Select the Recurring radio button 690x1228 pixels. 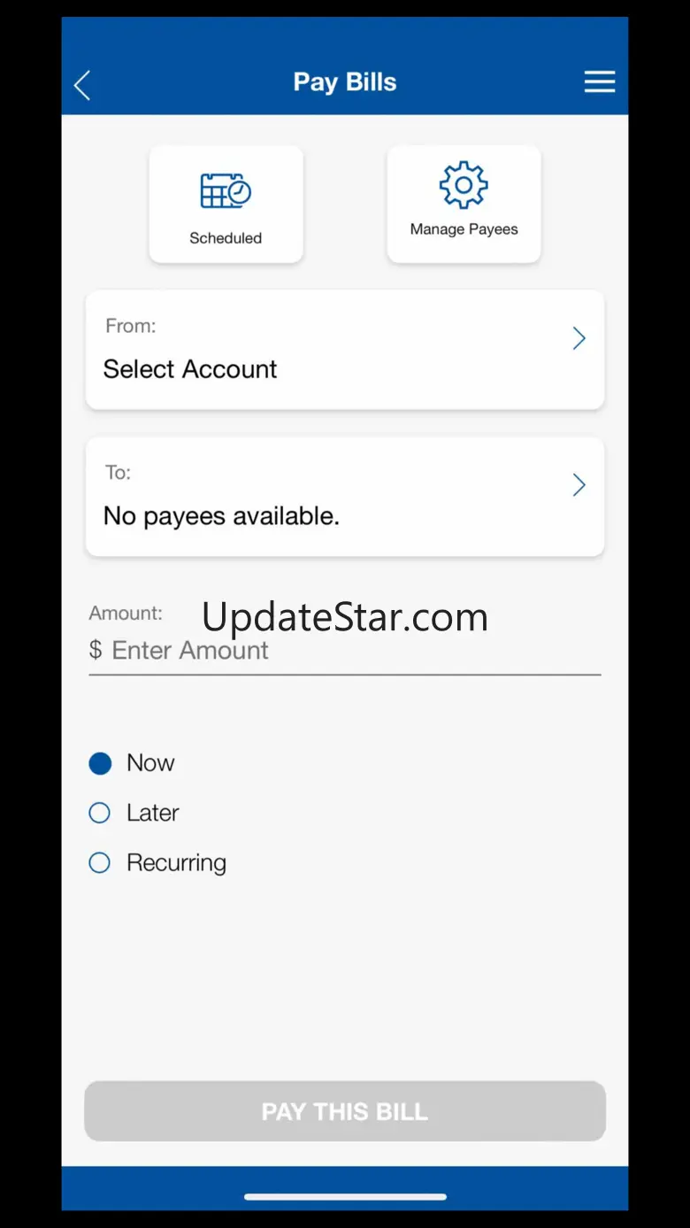[x=100, y=862]
